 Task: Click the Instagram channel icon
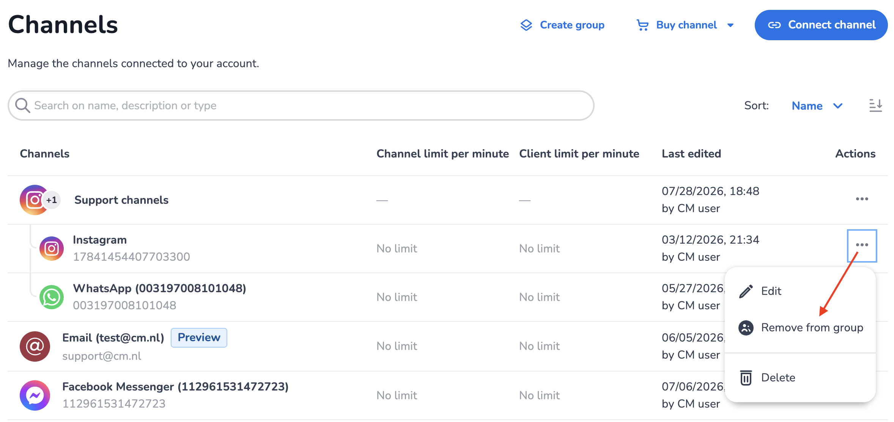point(52,249)
